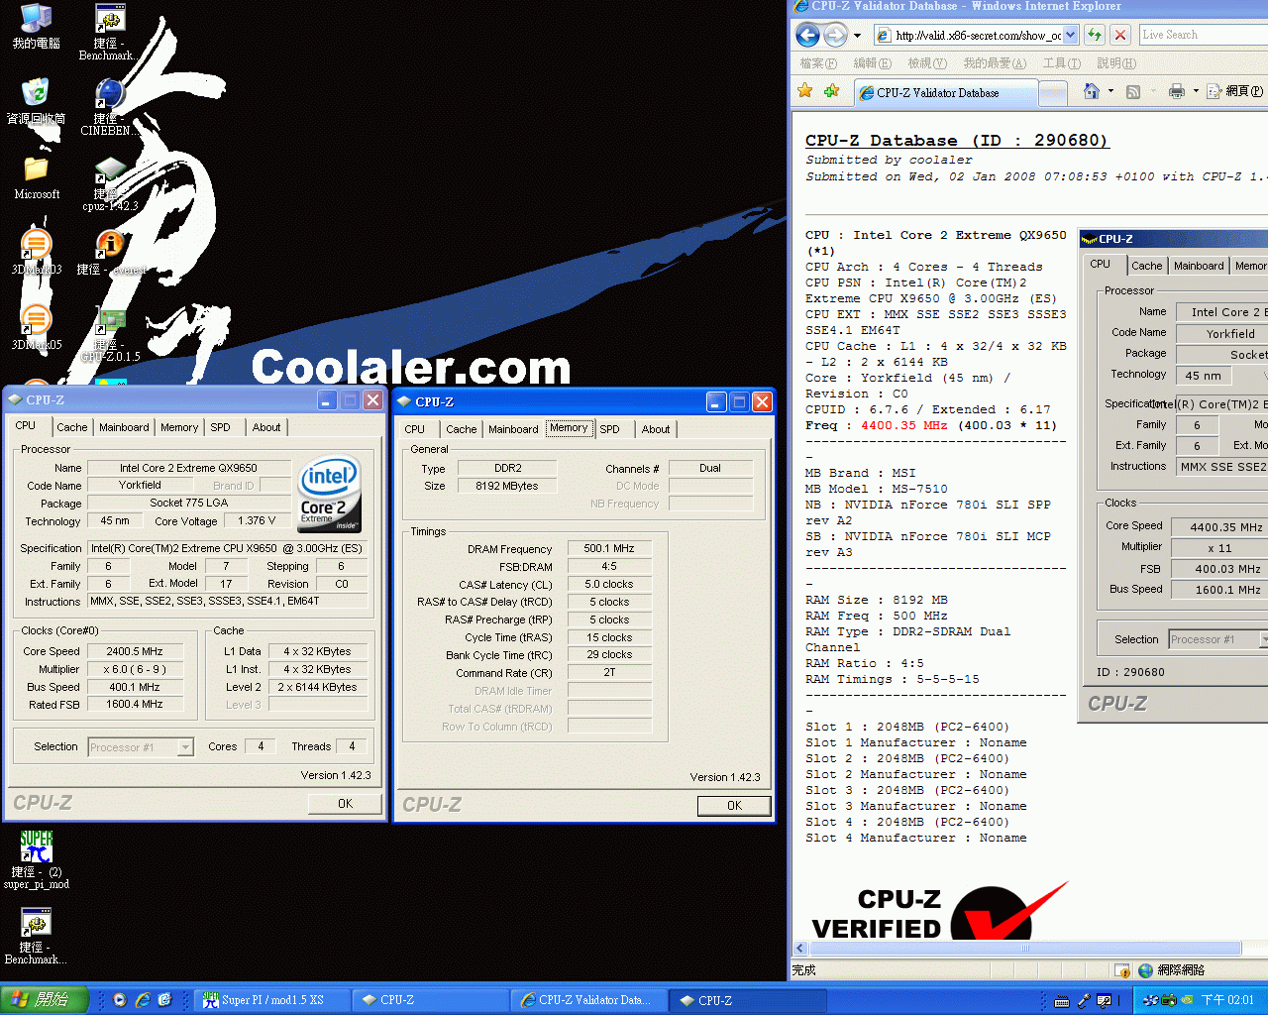
Task: Select the Benchmark shortcut beside 我的電腦
Action: click(x=107, y=32)
